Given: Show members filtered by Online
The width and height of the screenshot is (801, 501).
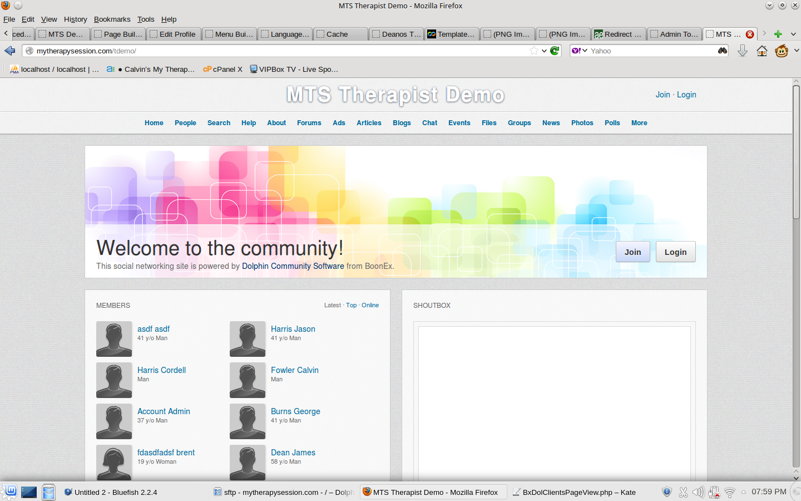Looking at the screenshot, I should [x=370, y=305].
